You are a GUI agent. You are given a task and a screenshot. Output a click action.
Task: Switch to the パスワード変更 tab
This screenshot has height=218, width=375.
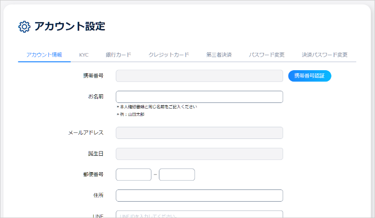[267, 55]
